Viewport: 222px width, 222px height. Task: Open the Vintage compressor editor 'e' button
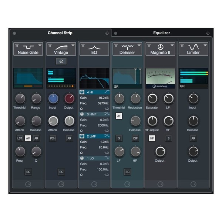tap(61, 61)
